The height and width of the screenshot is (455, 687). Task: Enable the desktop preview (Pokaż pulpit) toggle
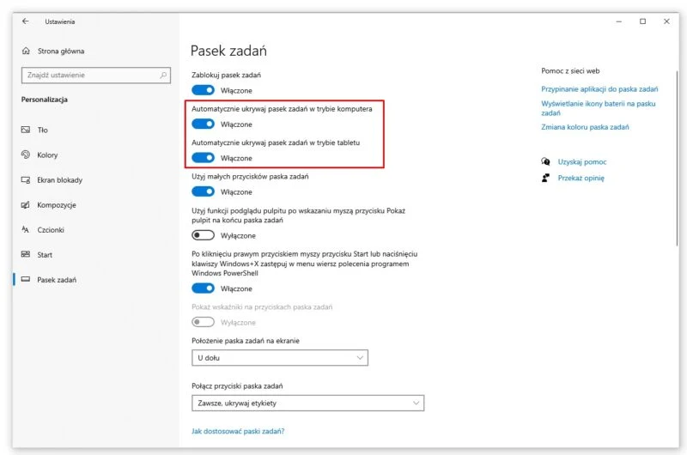(x=203, y=235)
